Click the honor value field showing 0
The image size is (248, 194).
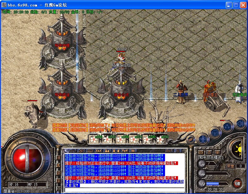click(x=241, y=166)
